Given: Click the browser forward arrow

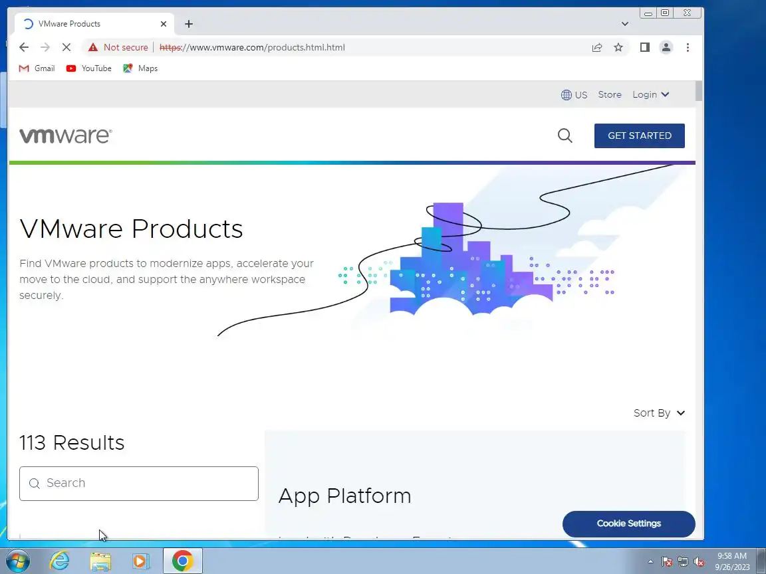Looking at the screenshot, I should (45, 47).
